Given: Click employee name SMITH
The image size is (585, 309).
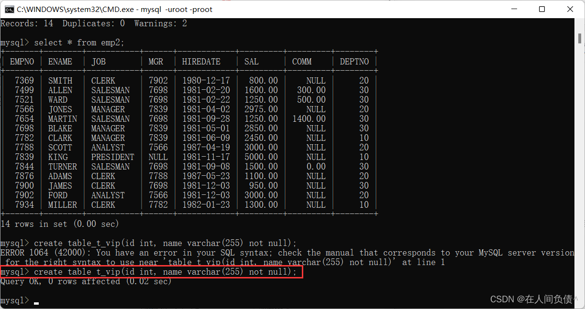Looking at the screenshot, I should tap(60, 81).
